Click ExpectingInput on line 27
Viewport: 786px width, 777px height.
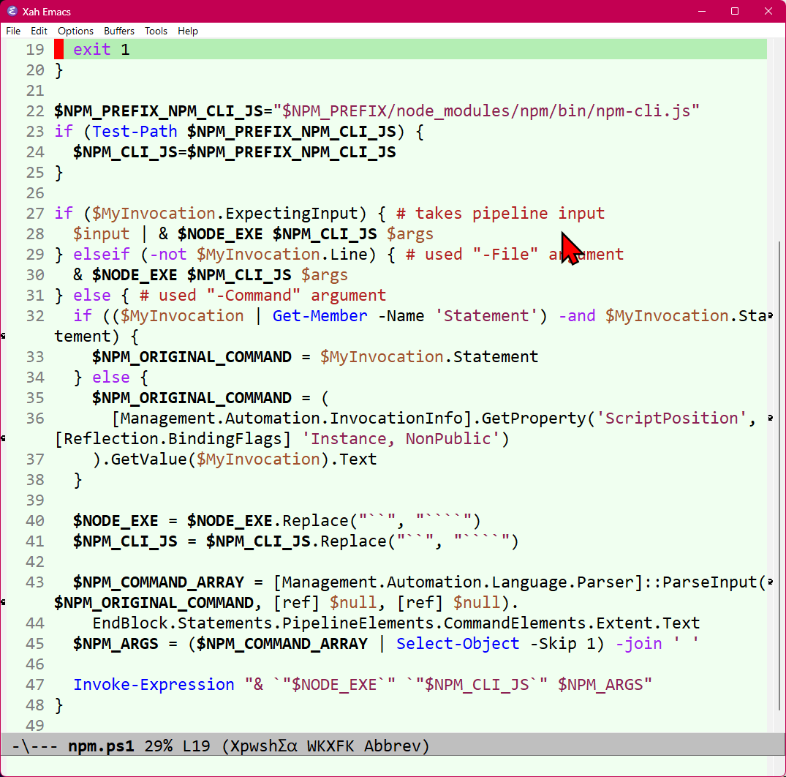click(292, 213)
